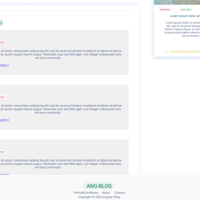The image size is (200, 200).
Task: Click REPLY under the second comment
Action: 4,120
